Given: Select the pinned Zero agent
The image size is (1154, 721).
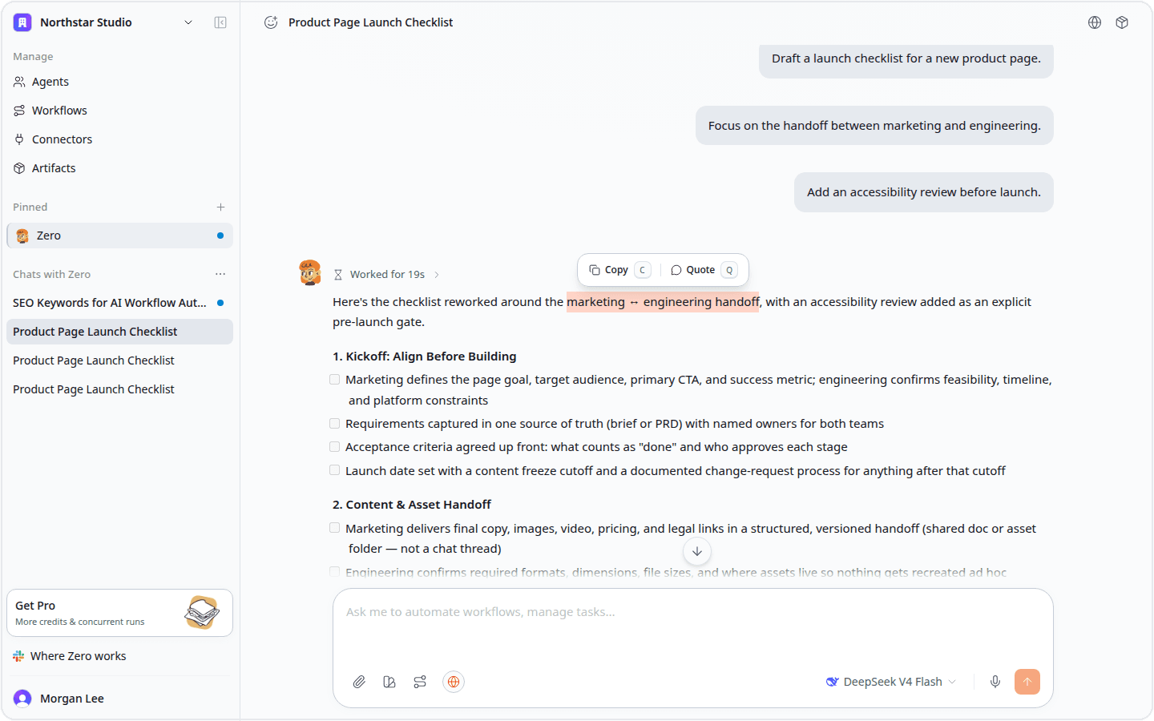Looking at the screenshot, I should [x=120, y=236].
